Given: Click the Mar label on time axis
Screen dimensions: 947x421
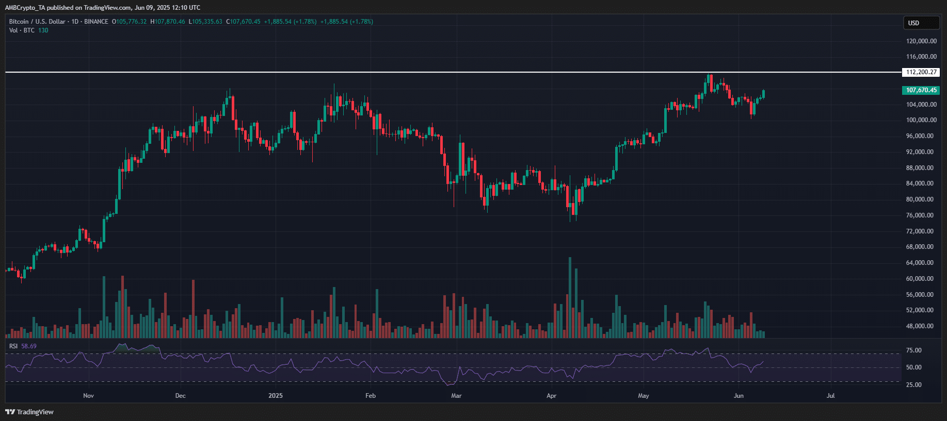Looking at the screenshot, I should pos(456,396).
